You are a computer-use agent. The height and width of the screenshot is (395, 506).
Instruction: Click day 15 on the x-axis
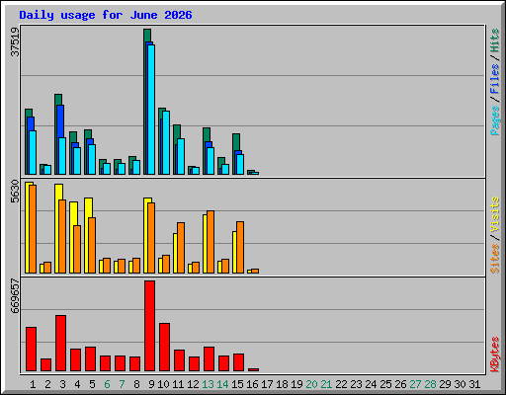pos(237,384)
